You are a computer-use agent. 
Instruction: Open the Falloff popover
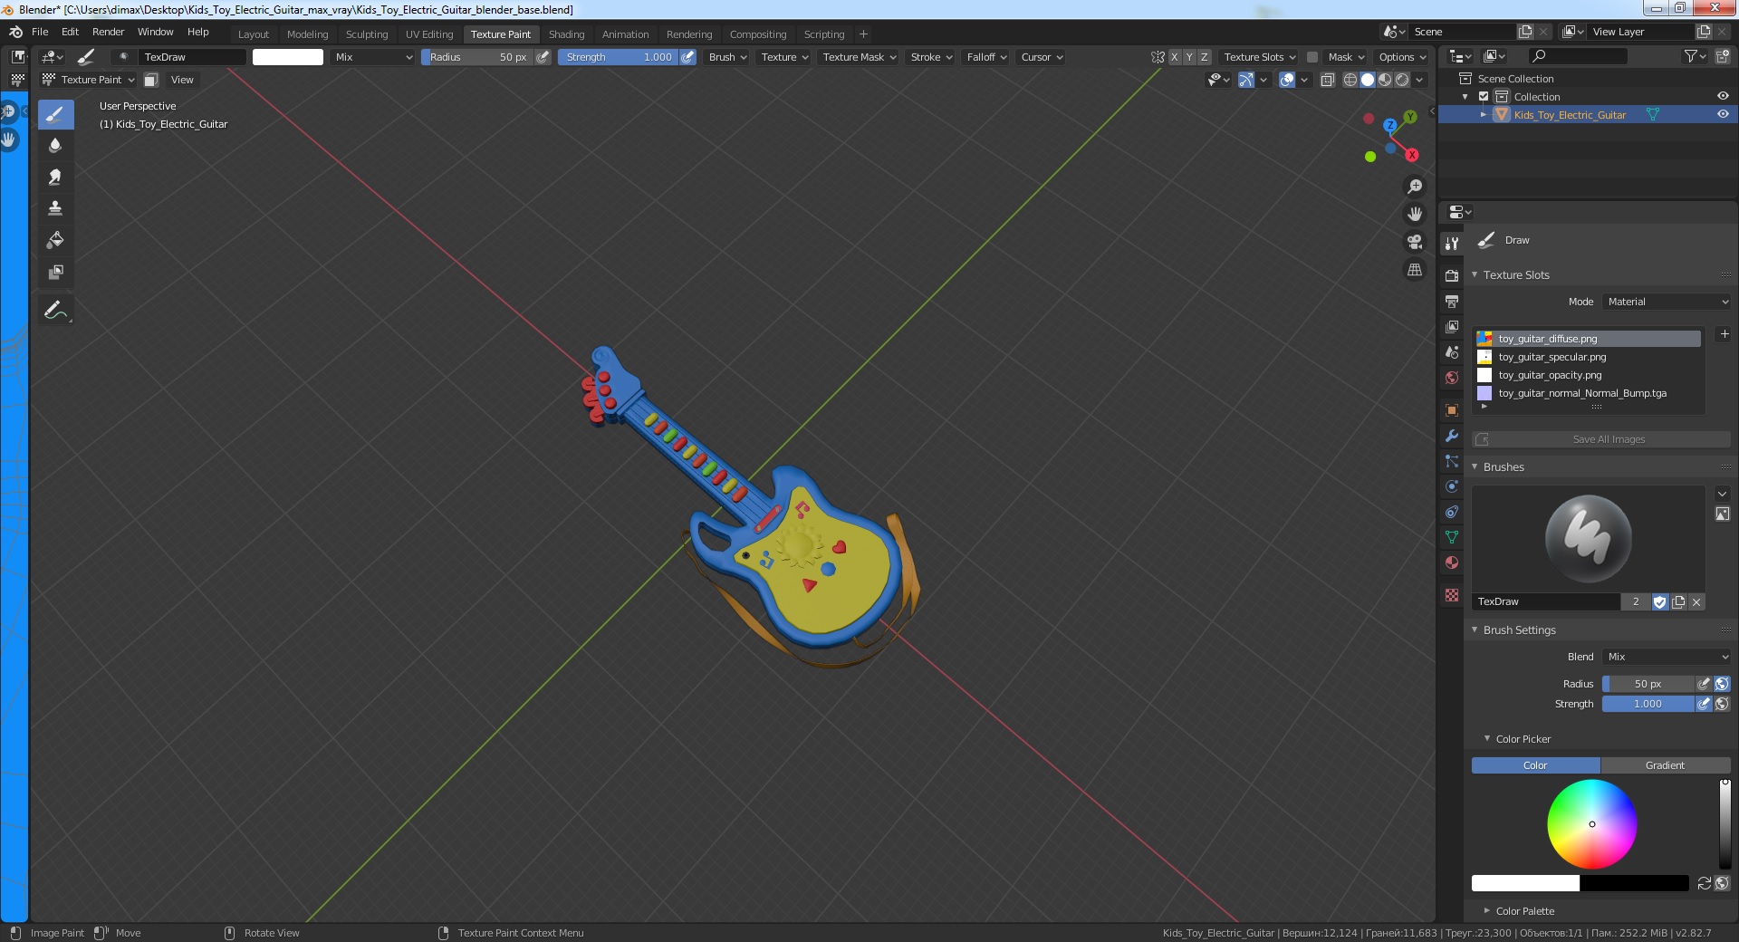coord(986,57)
